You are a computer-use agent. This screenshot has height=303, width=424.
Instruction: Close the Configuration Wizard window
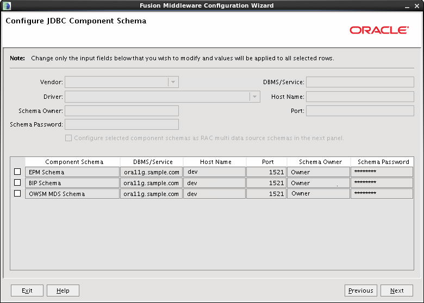point(417,6)
